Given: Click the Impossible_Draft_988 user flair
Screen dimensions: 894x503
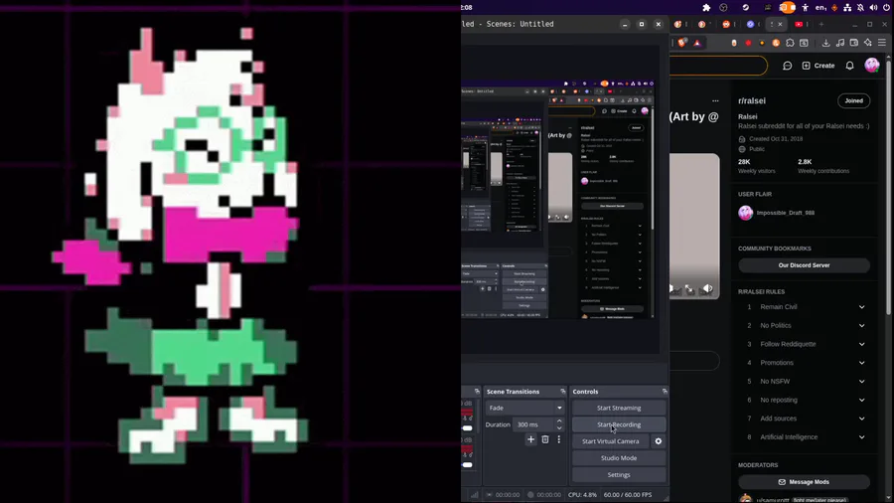Looking at the screenshot, I should click(776, 213).
